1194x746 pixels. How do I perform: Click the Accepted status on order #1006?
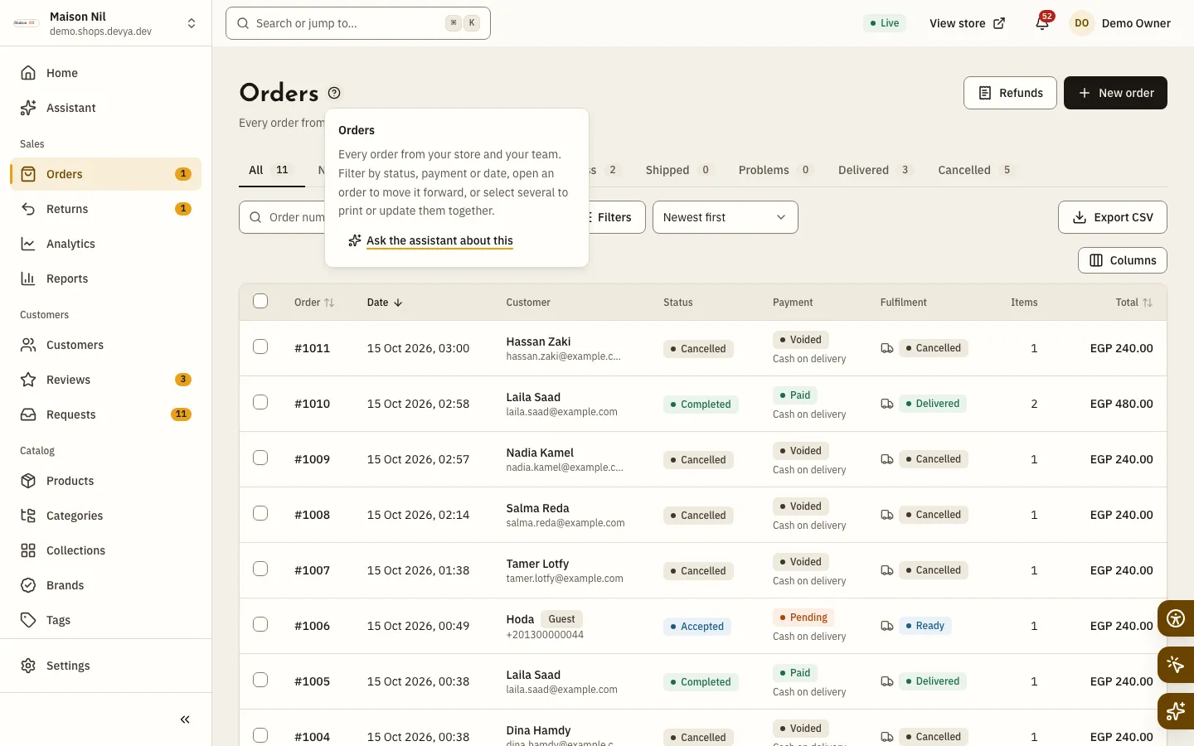[696, 627]
